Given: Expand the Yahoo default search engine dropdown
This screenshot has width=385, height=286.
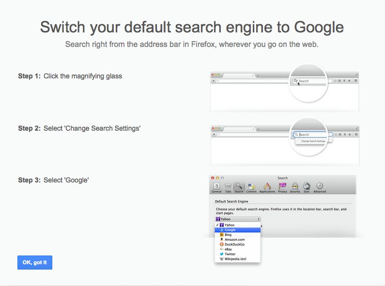Looking at the screenshot, I should click(x=238, y=219).
